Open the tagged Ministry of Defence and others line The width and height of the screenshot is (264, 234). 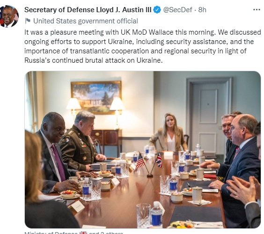(x=73, y=233)
